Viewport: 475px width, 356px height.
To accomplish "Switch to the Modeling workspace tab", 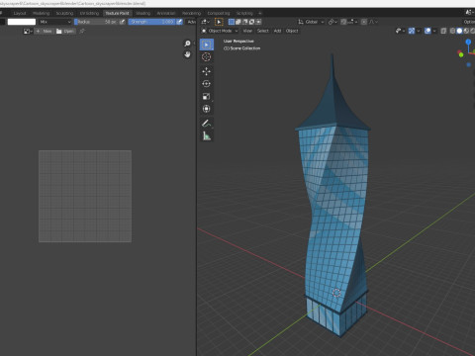I will point(42,13).
